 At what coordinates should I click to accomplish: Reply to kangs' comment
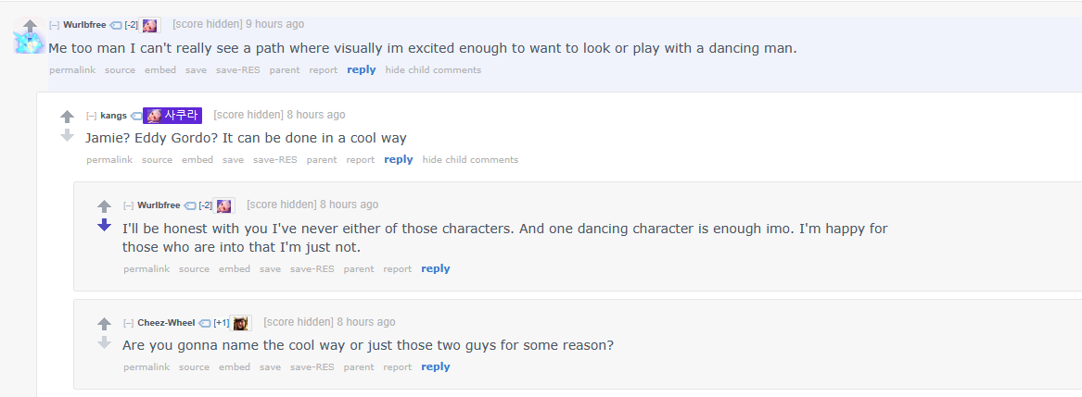point(398,160)
